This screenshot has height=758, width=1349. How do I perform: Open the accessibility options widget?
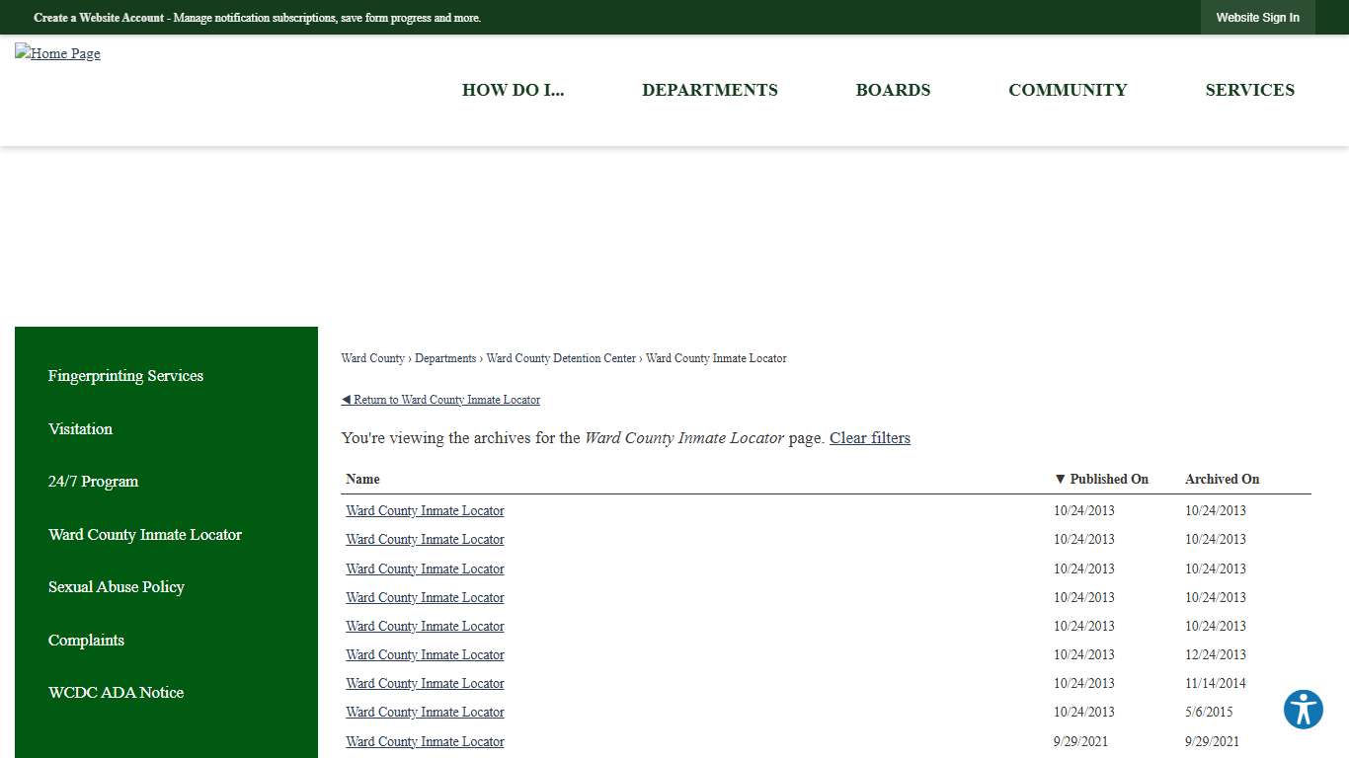[x=1303, y=710]
